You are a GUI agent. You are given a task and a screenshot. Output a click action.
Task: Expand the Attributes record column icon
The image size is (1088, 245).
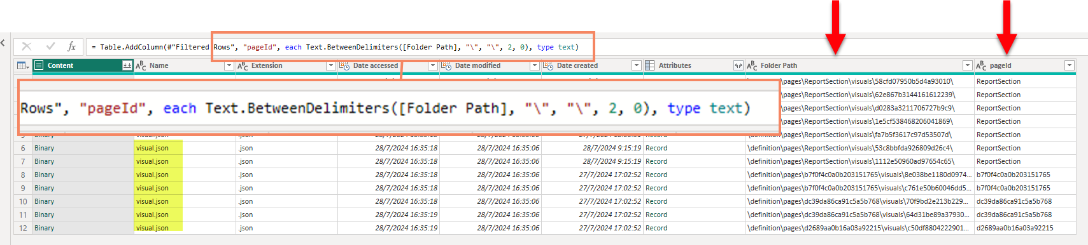(x=738, y=65)
